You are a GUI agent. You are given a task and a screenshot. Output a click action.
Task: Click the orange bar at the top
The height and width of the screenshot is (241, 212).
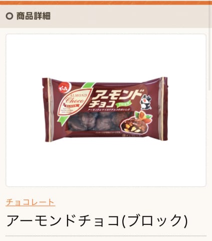106,3
